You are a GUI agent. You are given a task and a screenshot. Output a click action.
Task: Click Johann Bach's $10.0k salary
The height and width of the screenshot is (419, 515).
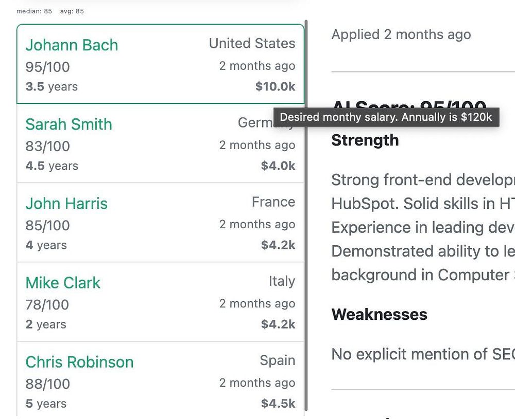tap(275, 86)
